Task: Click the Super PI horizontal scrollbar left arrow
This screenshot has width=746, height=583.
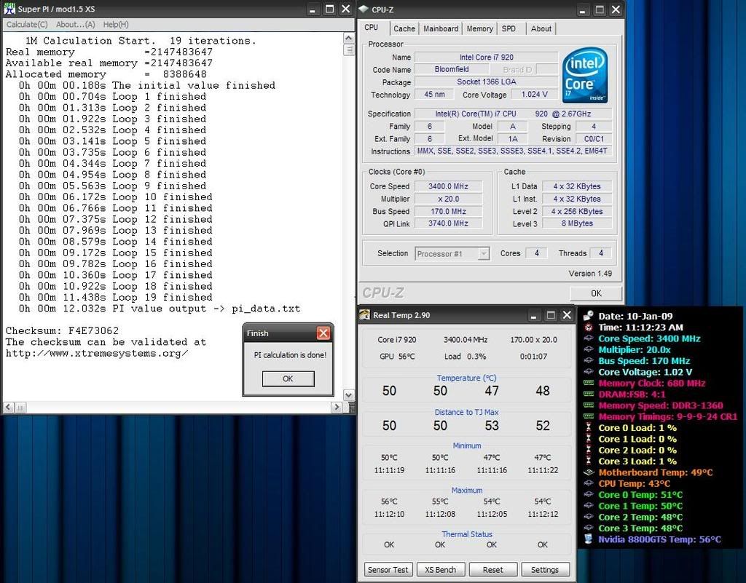Action: [x=9, y=407]
